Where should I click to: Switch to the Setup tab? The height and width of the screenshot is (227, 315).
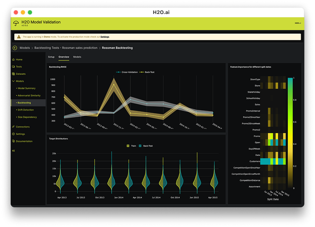(51, 57)
